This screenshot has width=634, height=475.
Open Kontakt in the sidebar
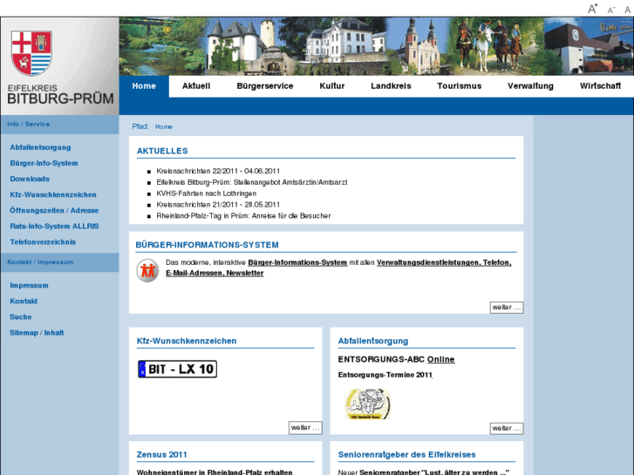[24, 302]
